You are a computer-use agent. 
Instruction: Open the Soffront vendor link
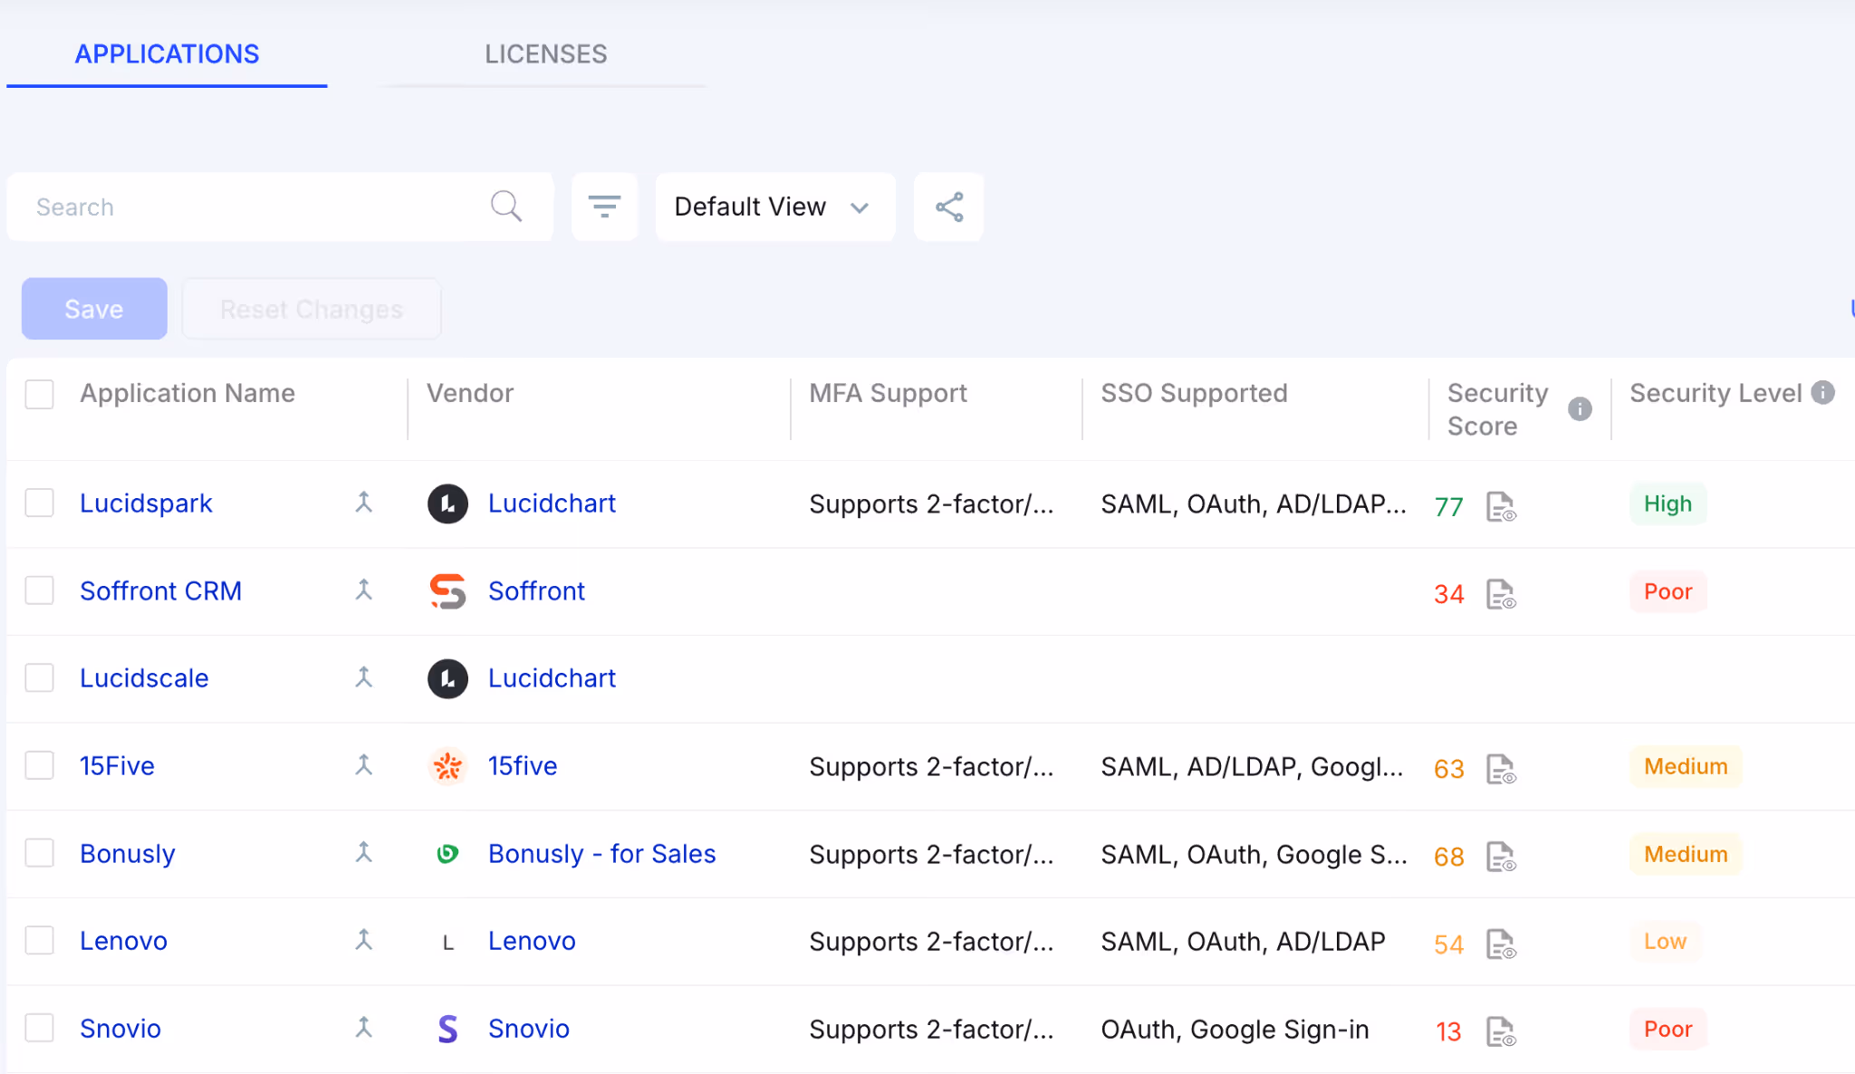[536, 590]
